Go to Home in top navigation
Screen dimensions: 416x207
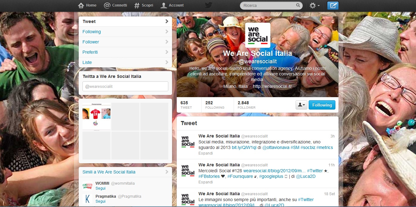click(x=87, y=5)
